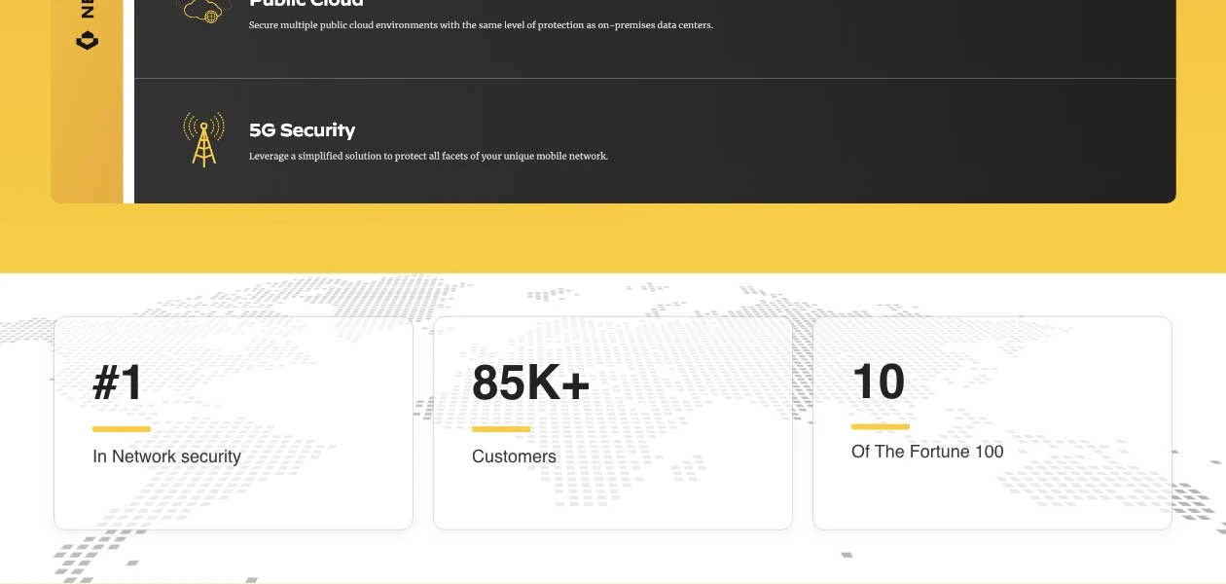Screen dimensions: 1226x584
Task: Click the mobile network description under 5G Security
Action: coord(428,156)
